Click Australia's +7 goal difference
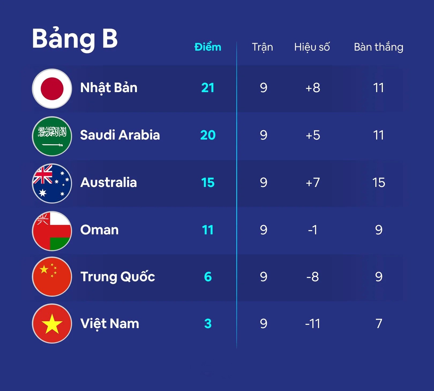This screenshot has width=434, height=391. [x=313, y=182]
